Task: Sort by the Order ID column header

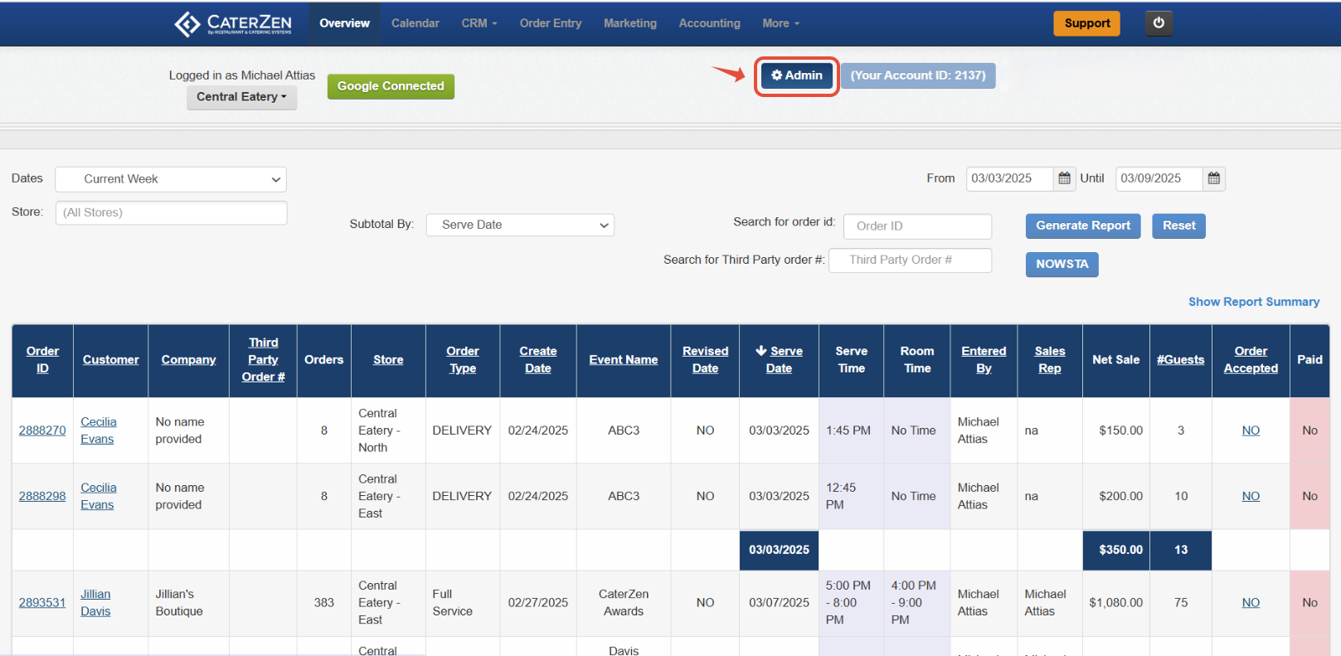Action: click(x=42, y=360)
